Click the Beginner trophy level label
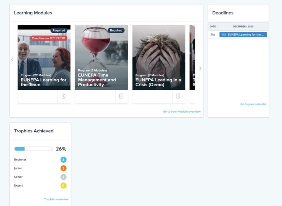 click(20, 160)
